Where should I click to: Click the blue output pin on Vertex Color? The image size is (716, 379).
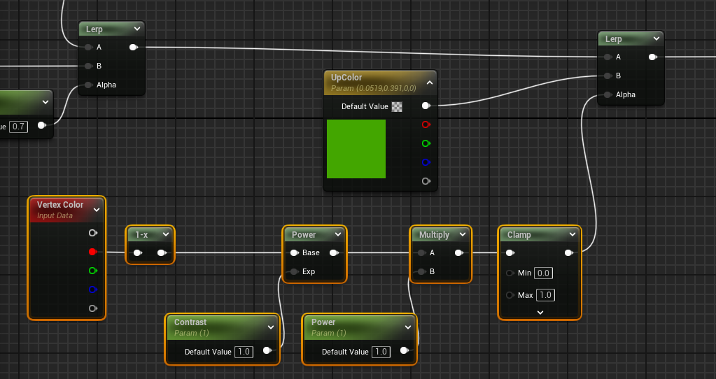coord(92,289)
